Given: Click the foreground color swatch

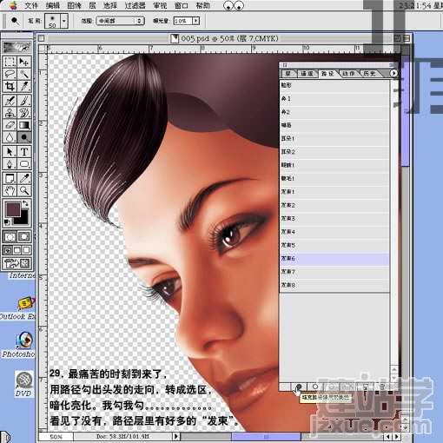Looking at the screenshot, I should 13,209.
